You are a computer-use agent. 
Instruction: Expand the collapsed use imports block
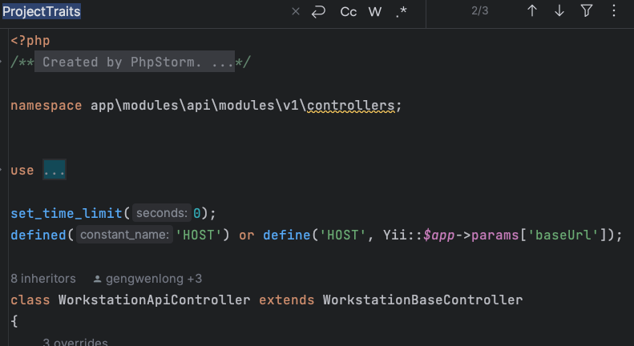coord(54,171)
